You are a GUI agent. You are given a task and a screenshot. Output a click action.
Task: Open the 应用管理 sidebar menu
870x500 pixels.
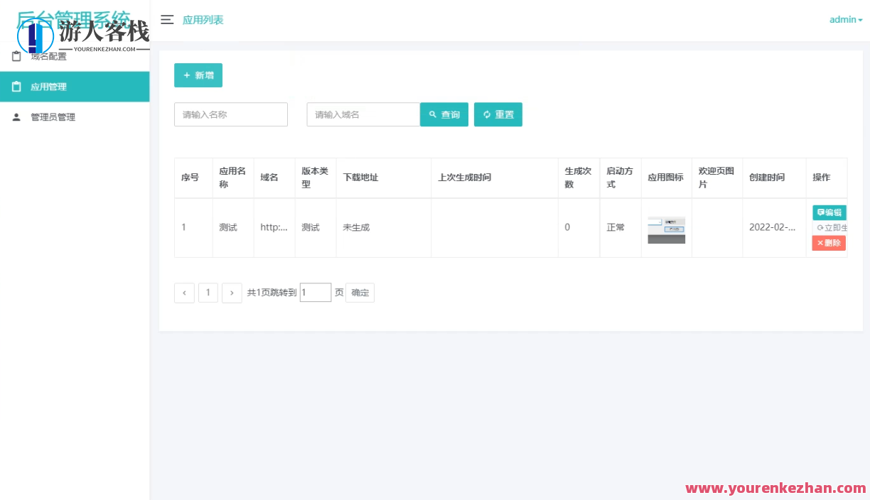(x=50, y=86)
